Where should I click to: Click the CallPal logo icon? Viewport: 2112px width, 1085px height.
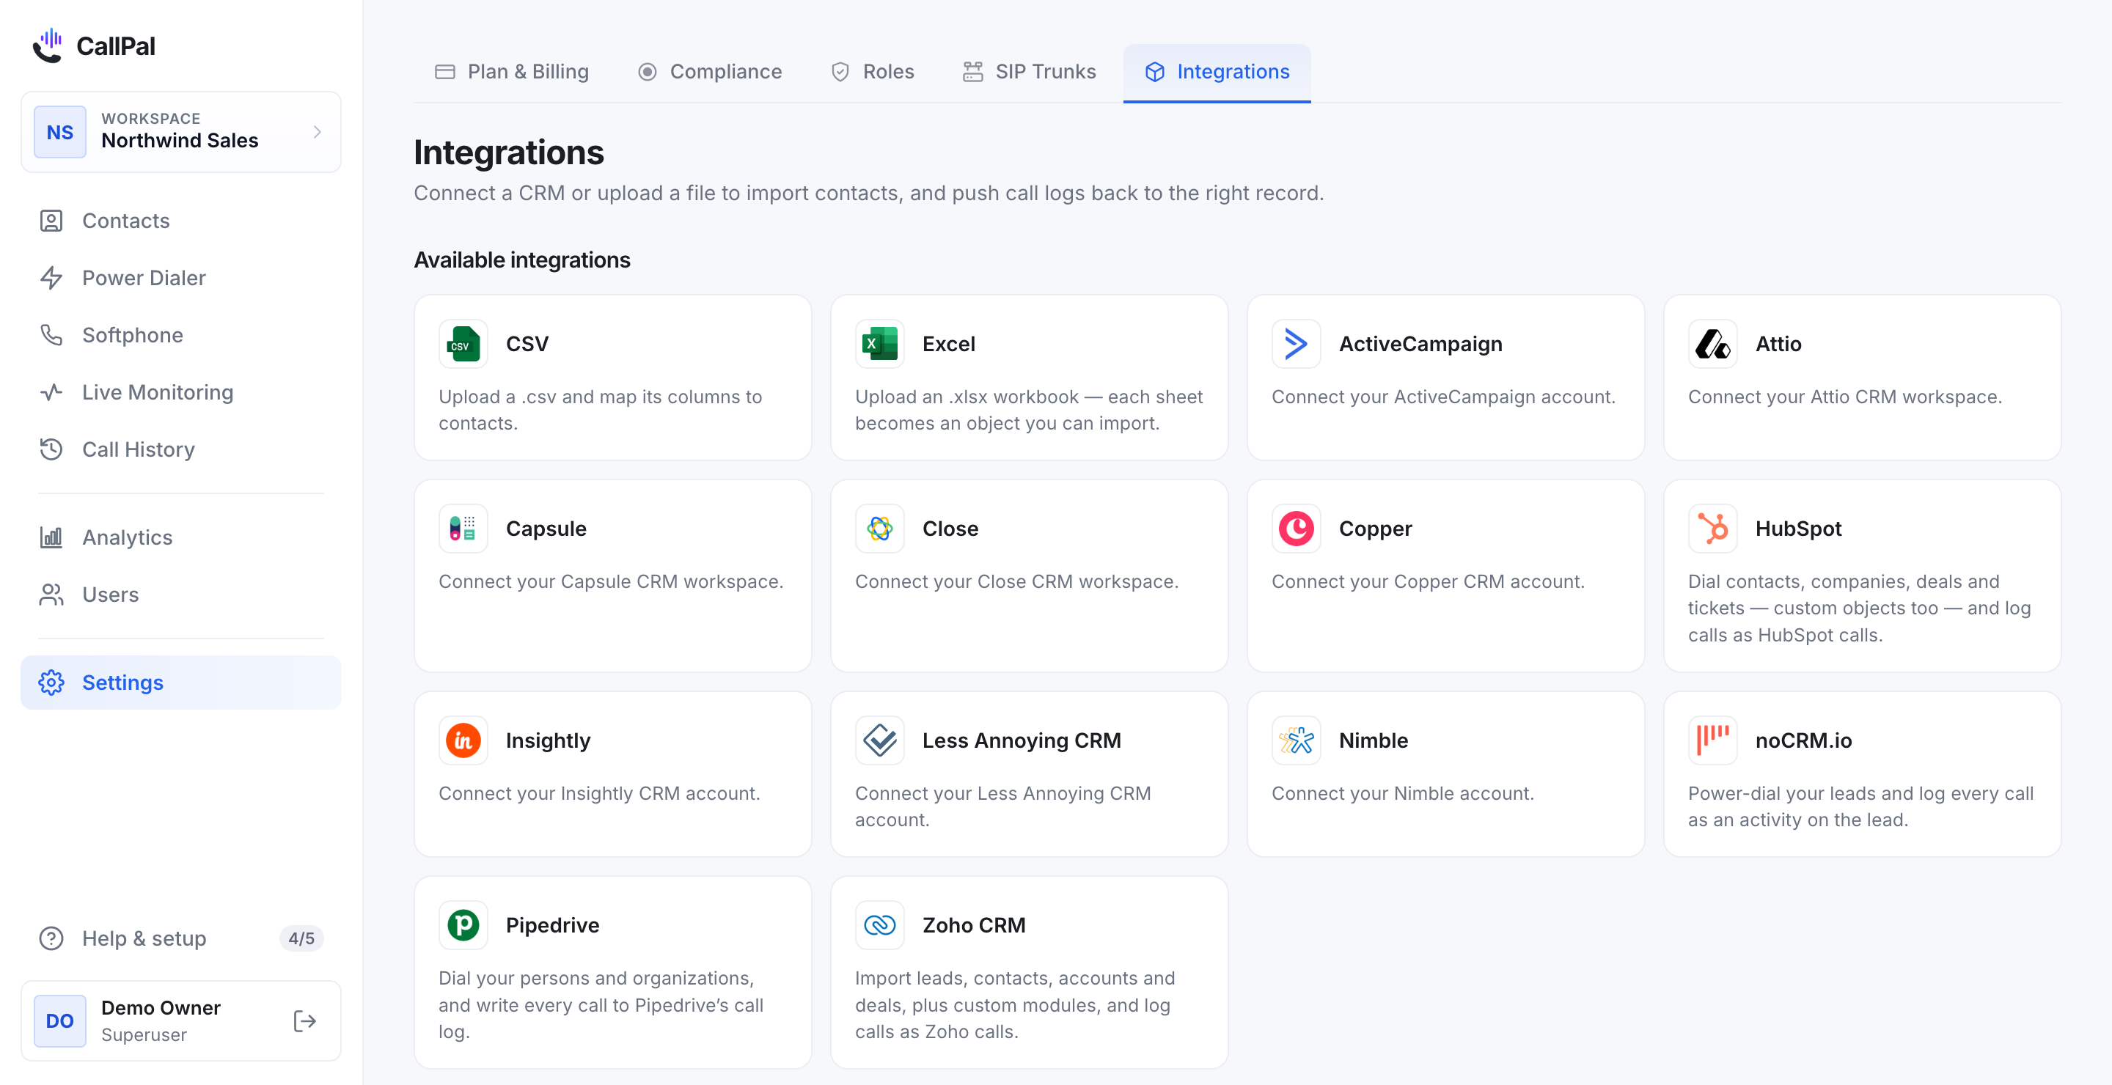tap(48, 46)
